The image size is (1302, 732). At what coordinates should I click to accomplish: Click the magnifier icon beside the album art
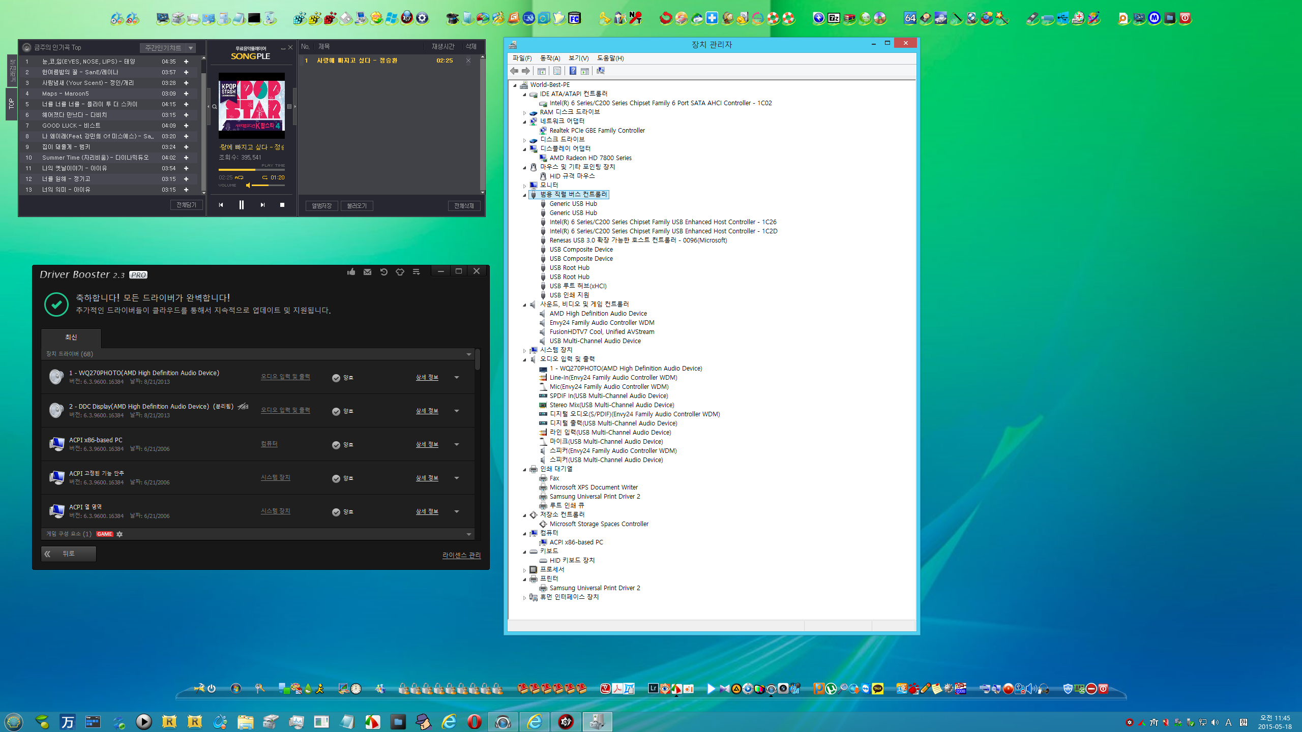pos(214,107)
